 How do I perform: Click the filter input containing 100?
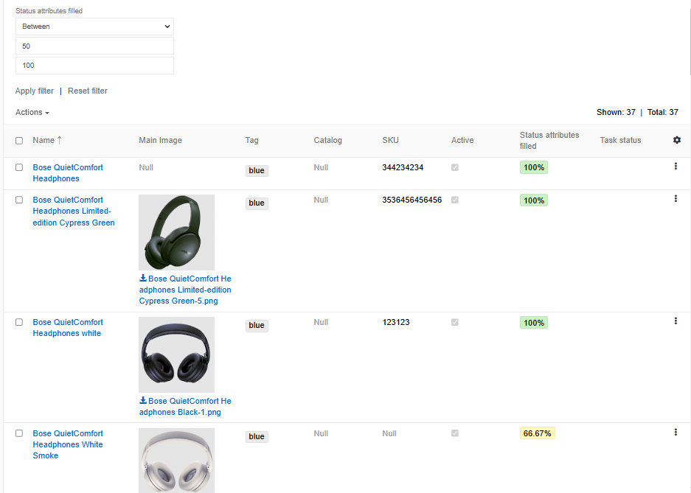pos(94,65)
